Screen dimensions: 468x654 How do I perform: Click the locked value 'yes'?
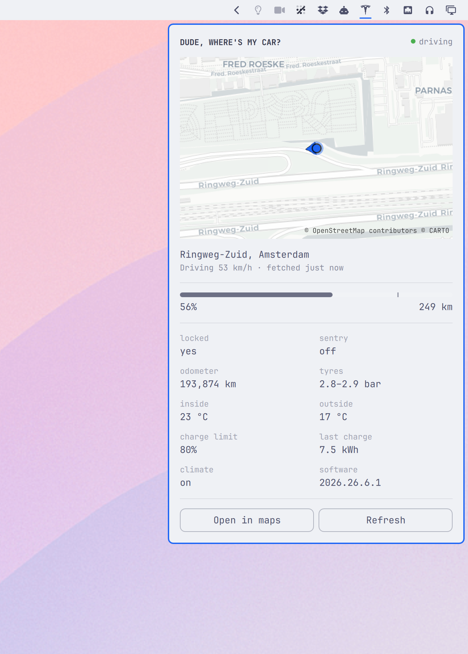pos(188,351)
